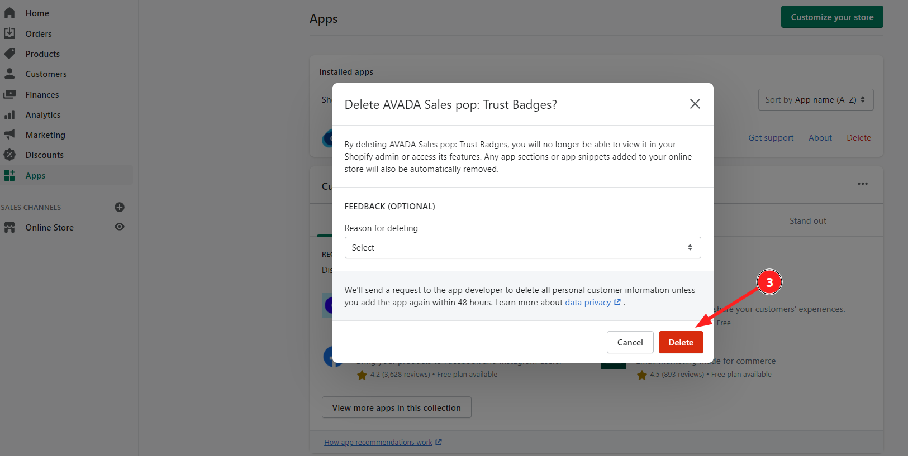The image size is (908, 456).
Task: Click external link icon beside data privacy
Action: click(x=617, y=302)
